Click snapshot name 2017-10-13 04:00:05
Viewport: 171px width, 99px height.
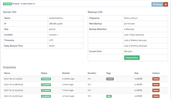click(14, 90)
